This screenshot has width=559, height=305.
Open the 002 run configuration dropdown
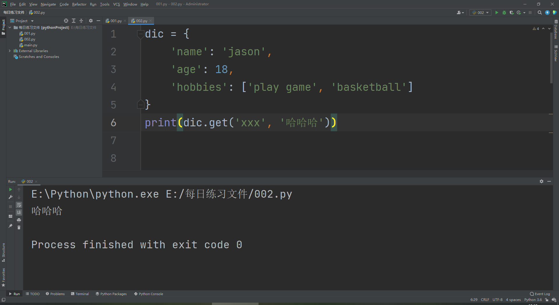click(480, 13)
